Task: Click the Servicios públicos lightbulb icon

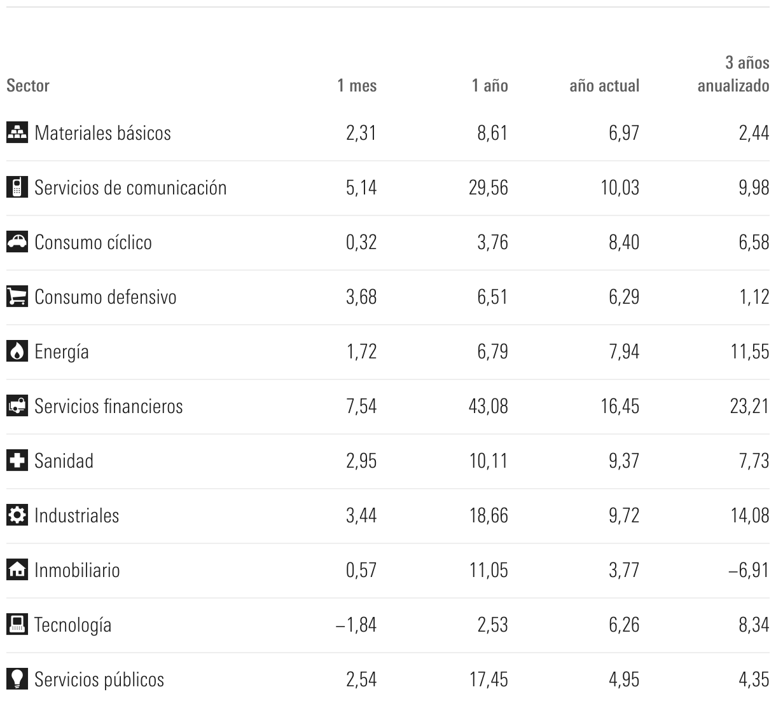Action: (x=17, y=679)
